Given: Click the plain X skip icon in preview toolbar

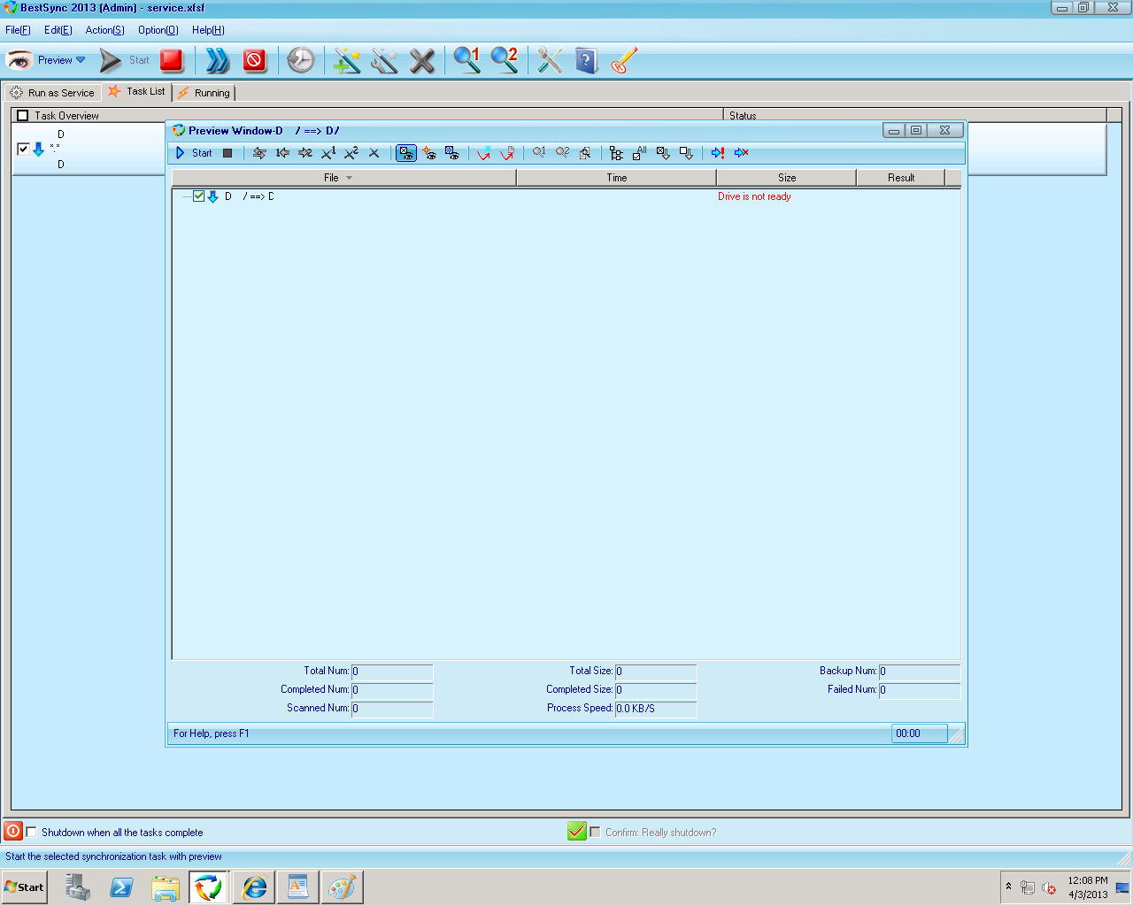Looking at the screenshot, I should click(x=374, y=153).
